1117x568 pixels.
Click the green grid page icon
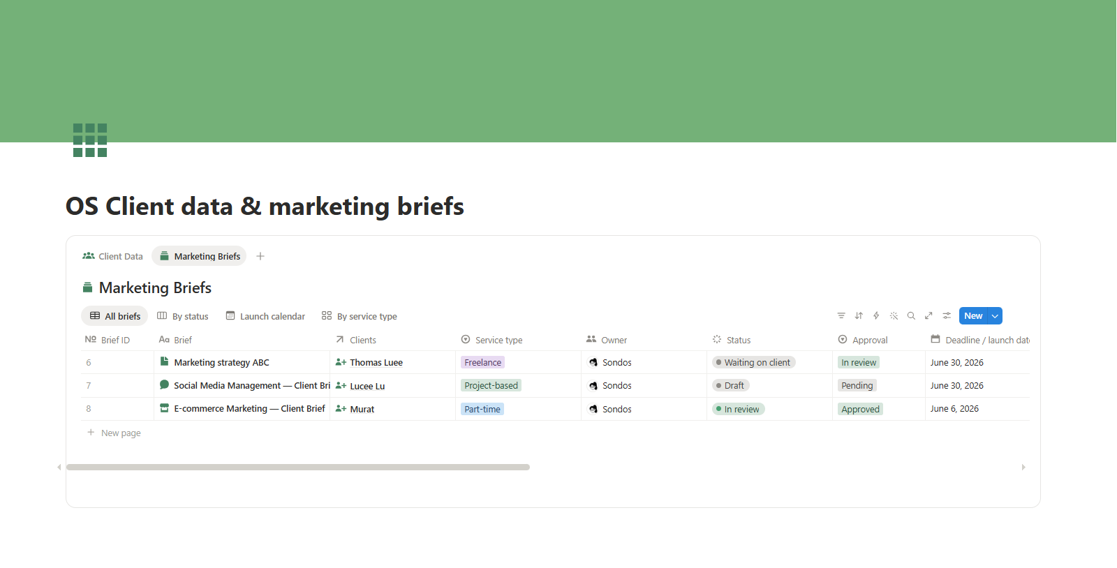coord(90,140)
